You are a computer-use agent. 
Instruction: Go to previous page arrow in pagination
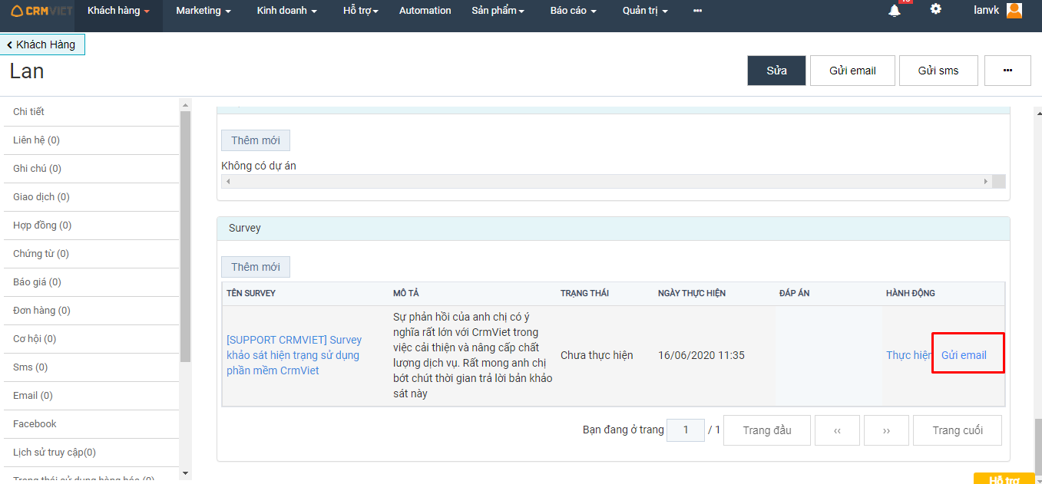point(837,430)
